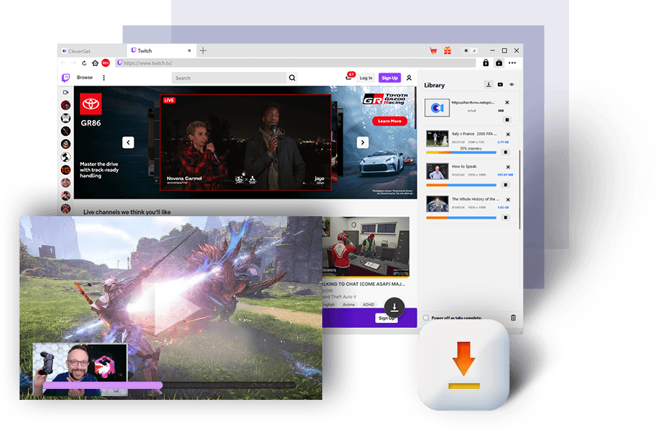Stop the How to Speak download
The width and height of the screenshot is (667, 431).
[505, 184]
